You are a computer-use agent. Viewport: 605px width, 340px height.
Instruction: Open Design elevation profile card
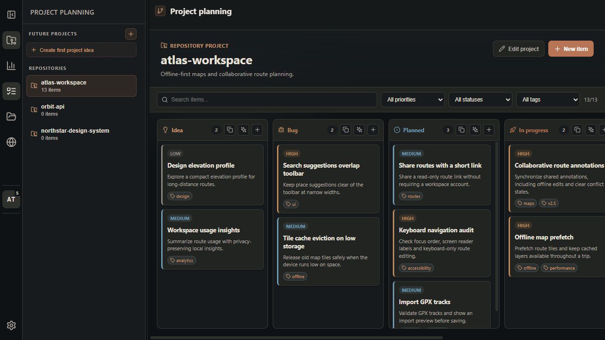click(212, 175)
